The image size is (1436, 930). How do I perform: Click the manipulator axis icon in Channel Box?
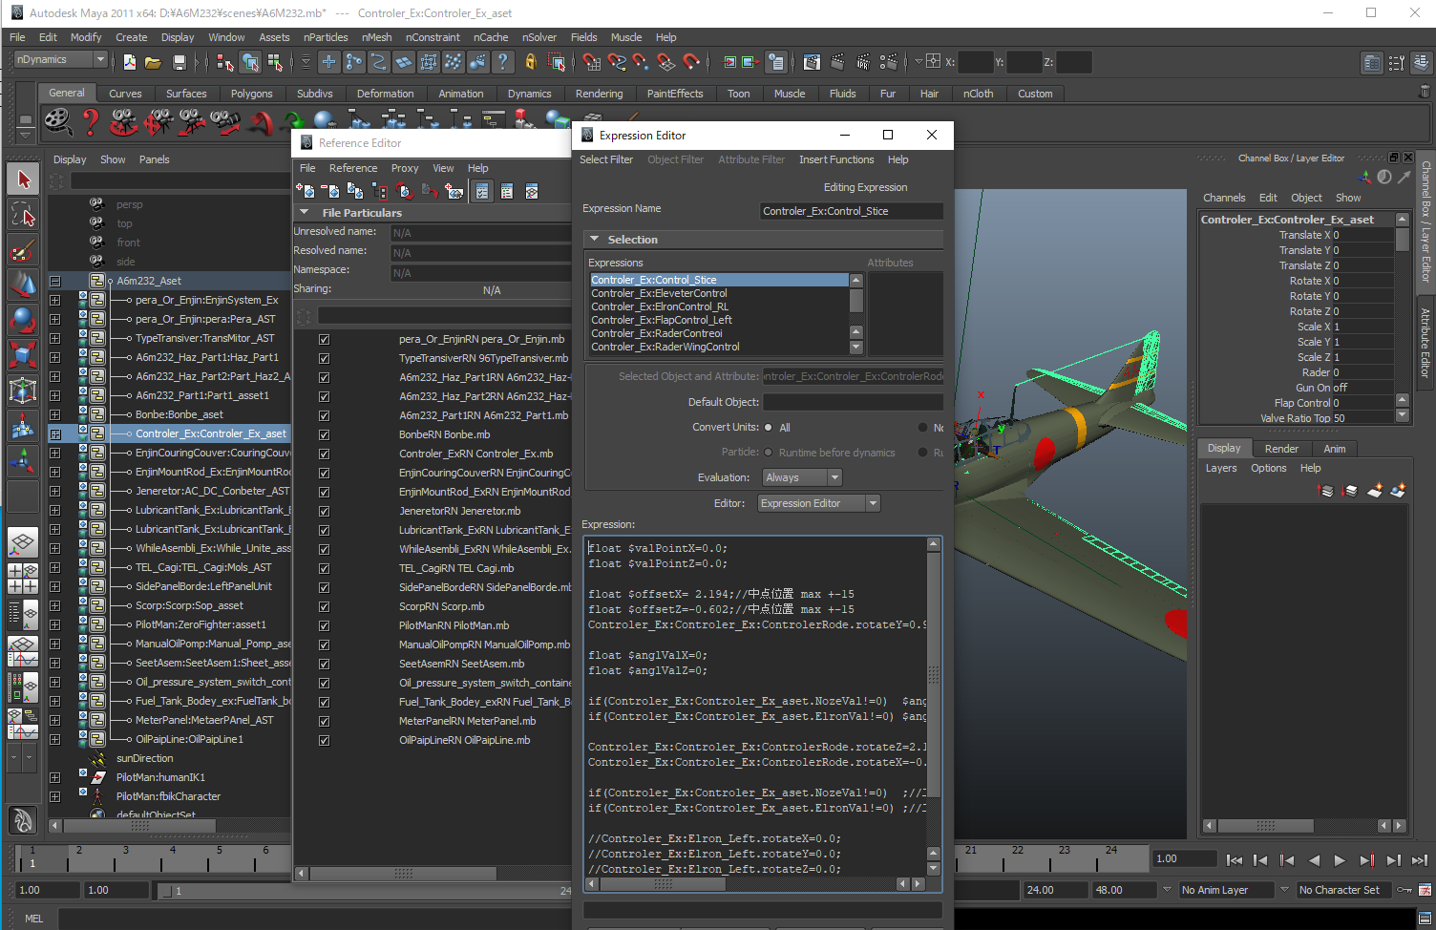(x=1364, y=178)
